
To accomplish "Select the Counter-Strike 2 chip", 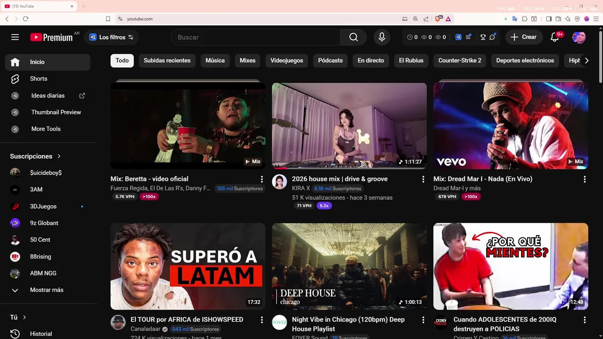I will point(460,60).
